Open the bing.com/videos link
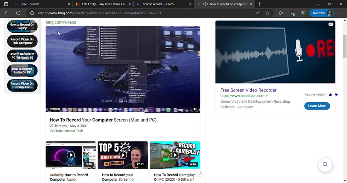 (x=61, y=22)
